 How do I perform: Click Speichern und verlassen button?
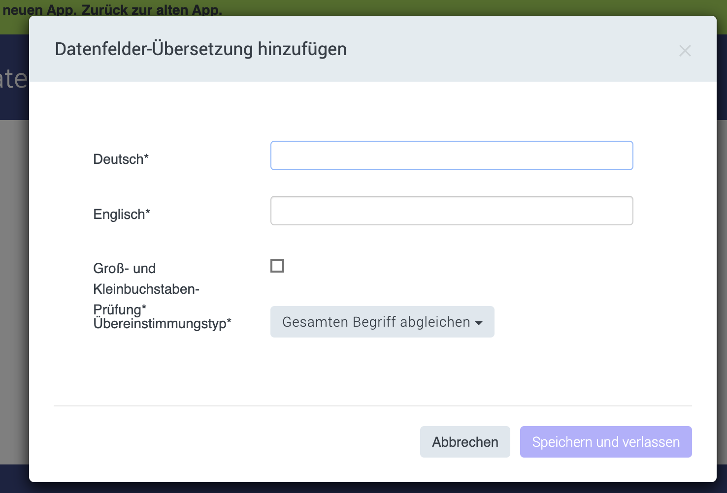click(605, 442)
